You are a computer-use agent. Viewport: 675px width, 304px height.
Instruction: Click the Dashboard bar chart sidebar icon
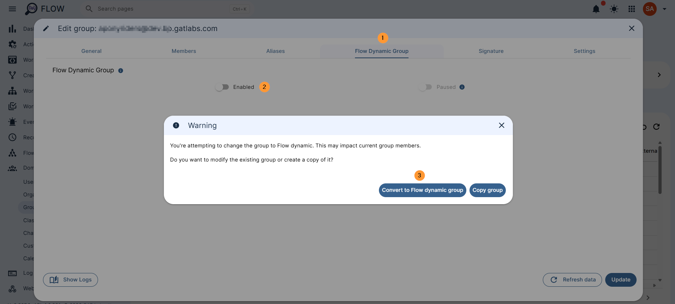point(12,29)
